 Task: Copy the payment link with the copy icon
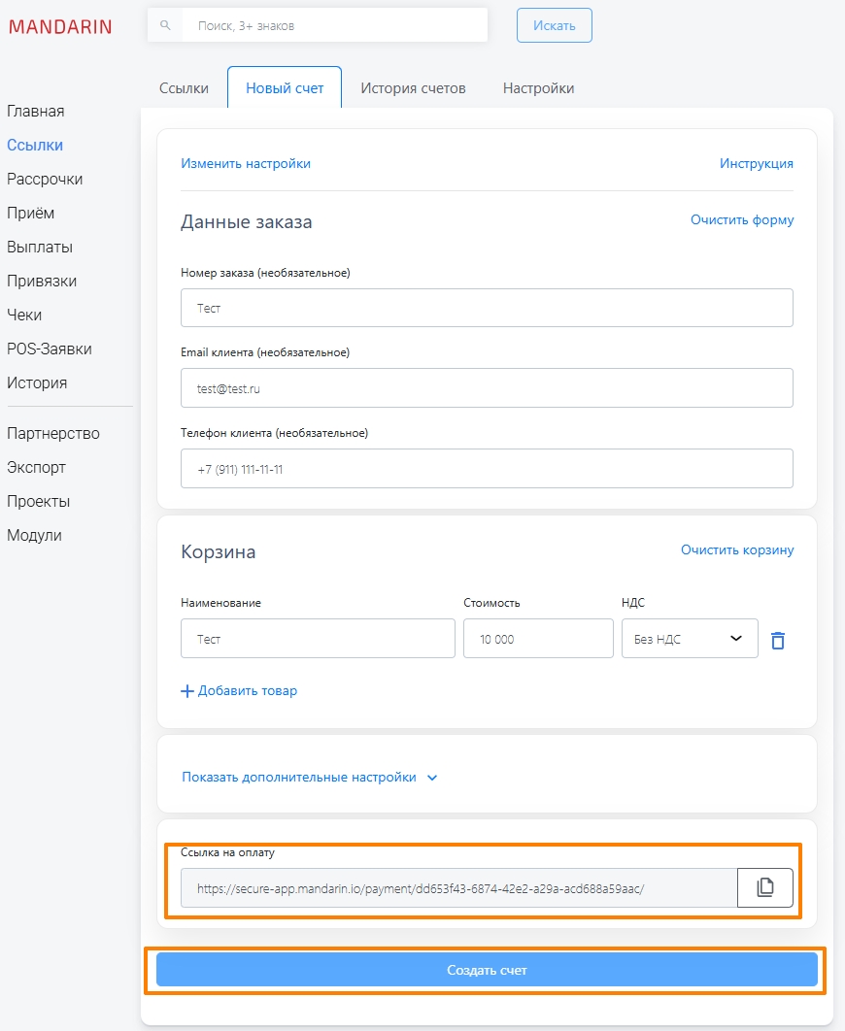tap(764, 887)
